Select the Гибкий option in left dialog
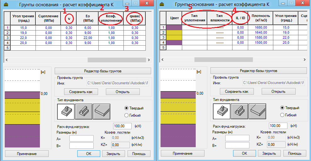This screenshot has width=311, height=161. 127,115
